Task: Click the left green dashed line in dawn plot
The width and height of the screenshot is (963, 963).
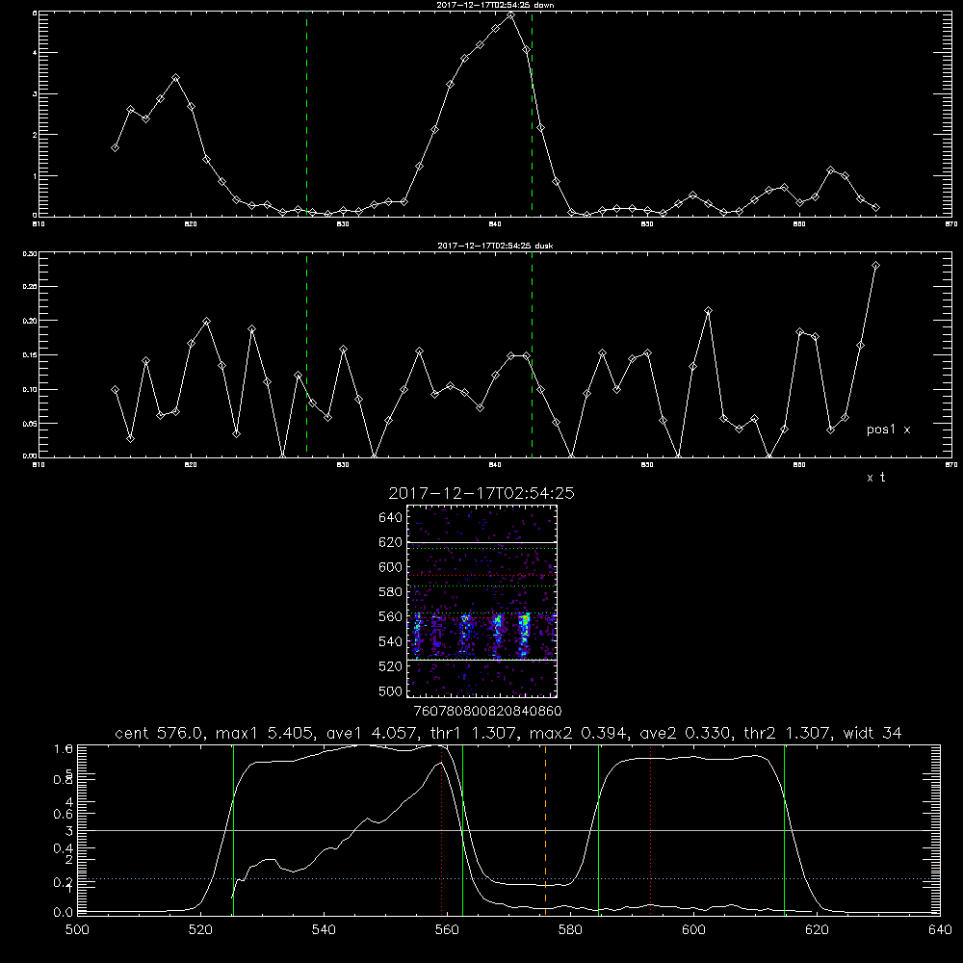Action: 306,114
